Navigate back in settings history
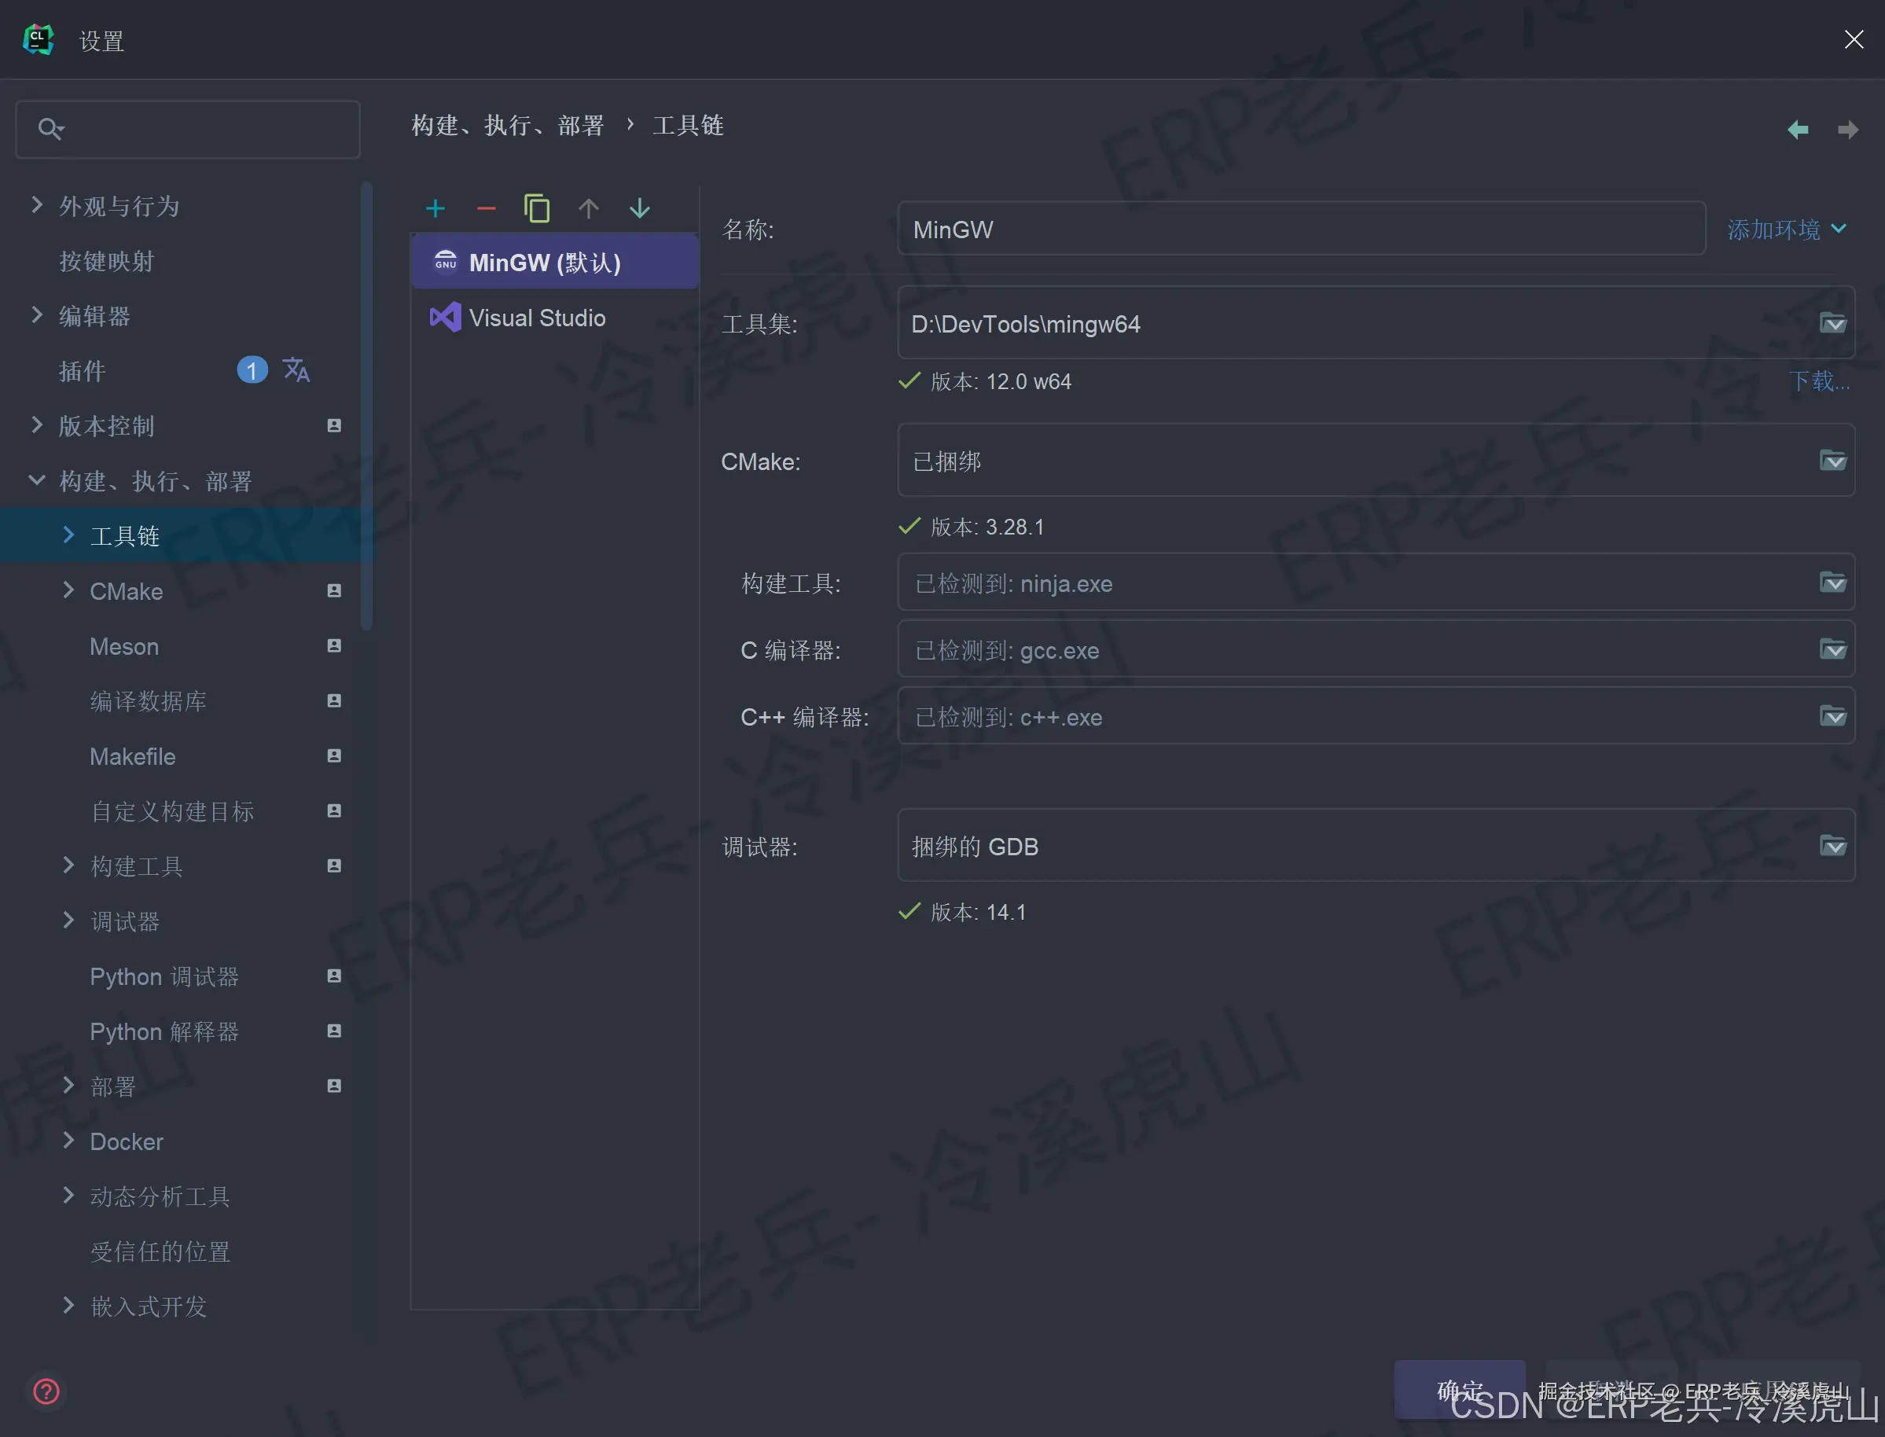 point(1798,129)
